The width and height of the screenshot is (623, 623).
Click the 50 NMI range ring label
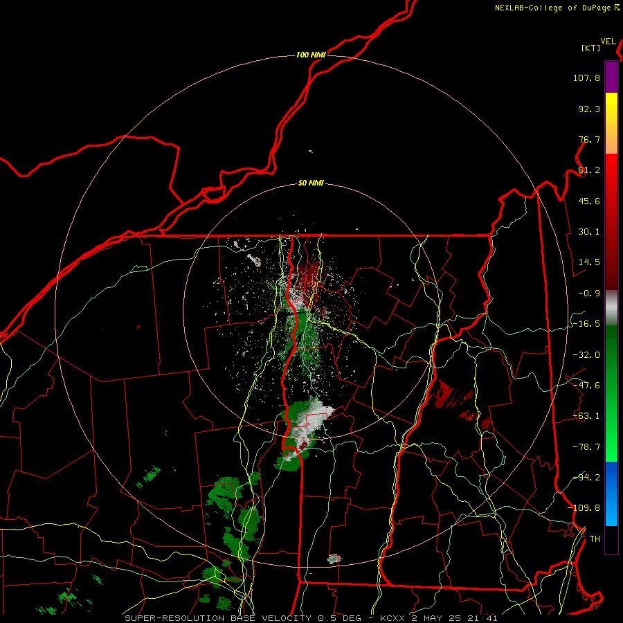pos(311,183)
